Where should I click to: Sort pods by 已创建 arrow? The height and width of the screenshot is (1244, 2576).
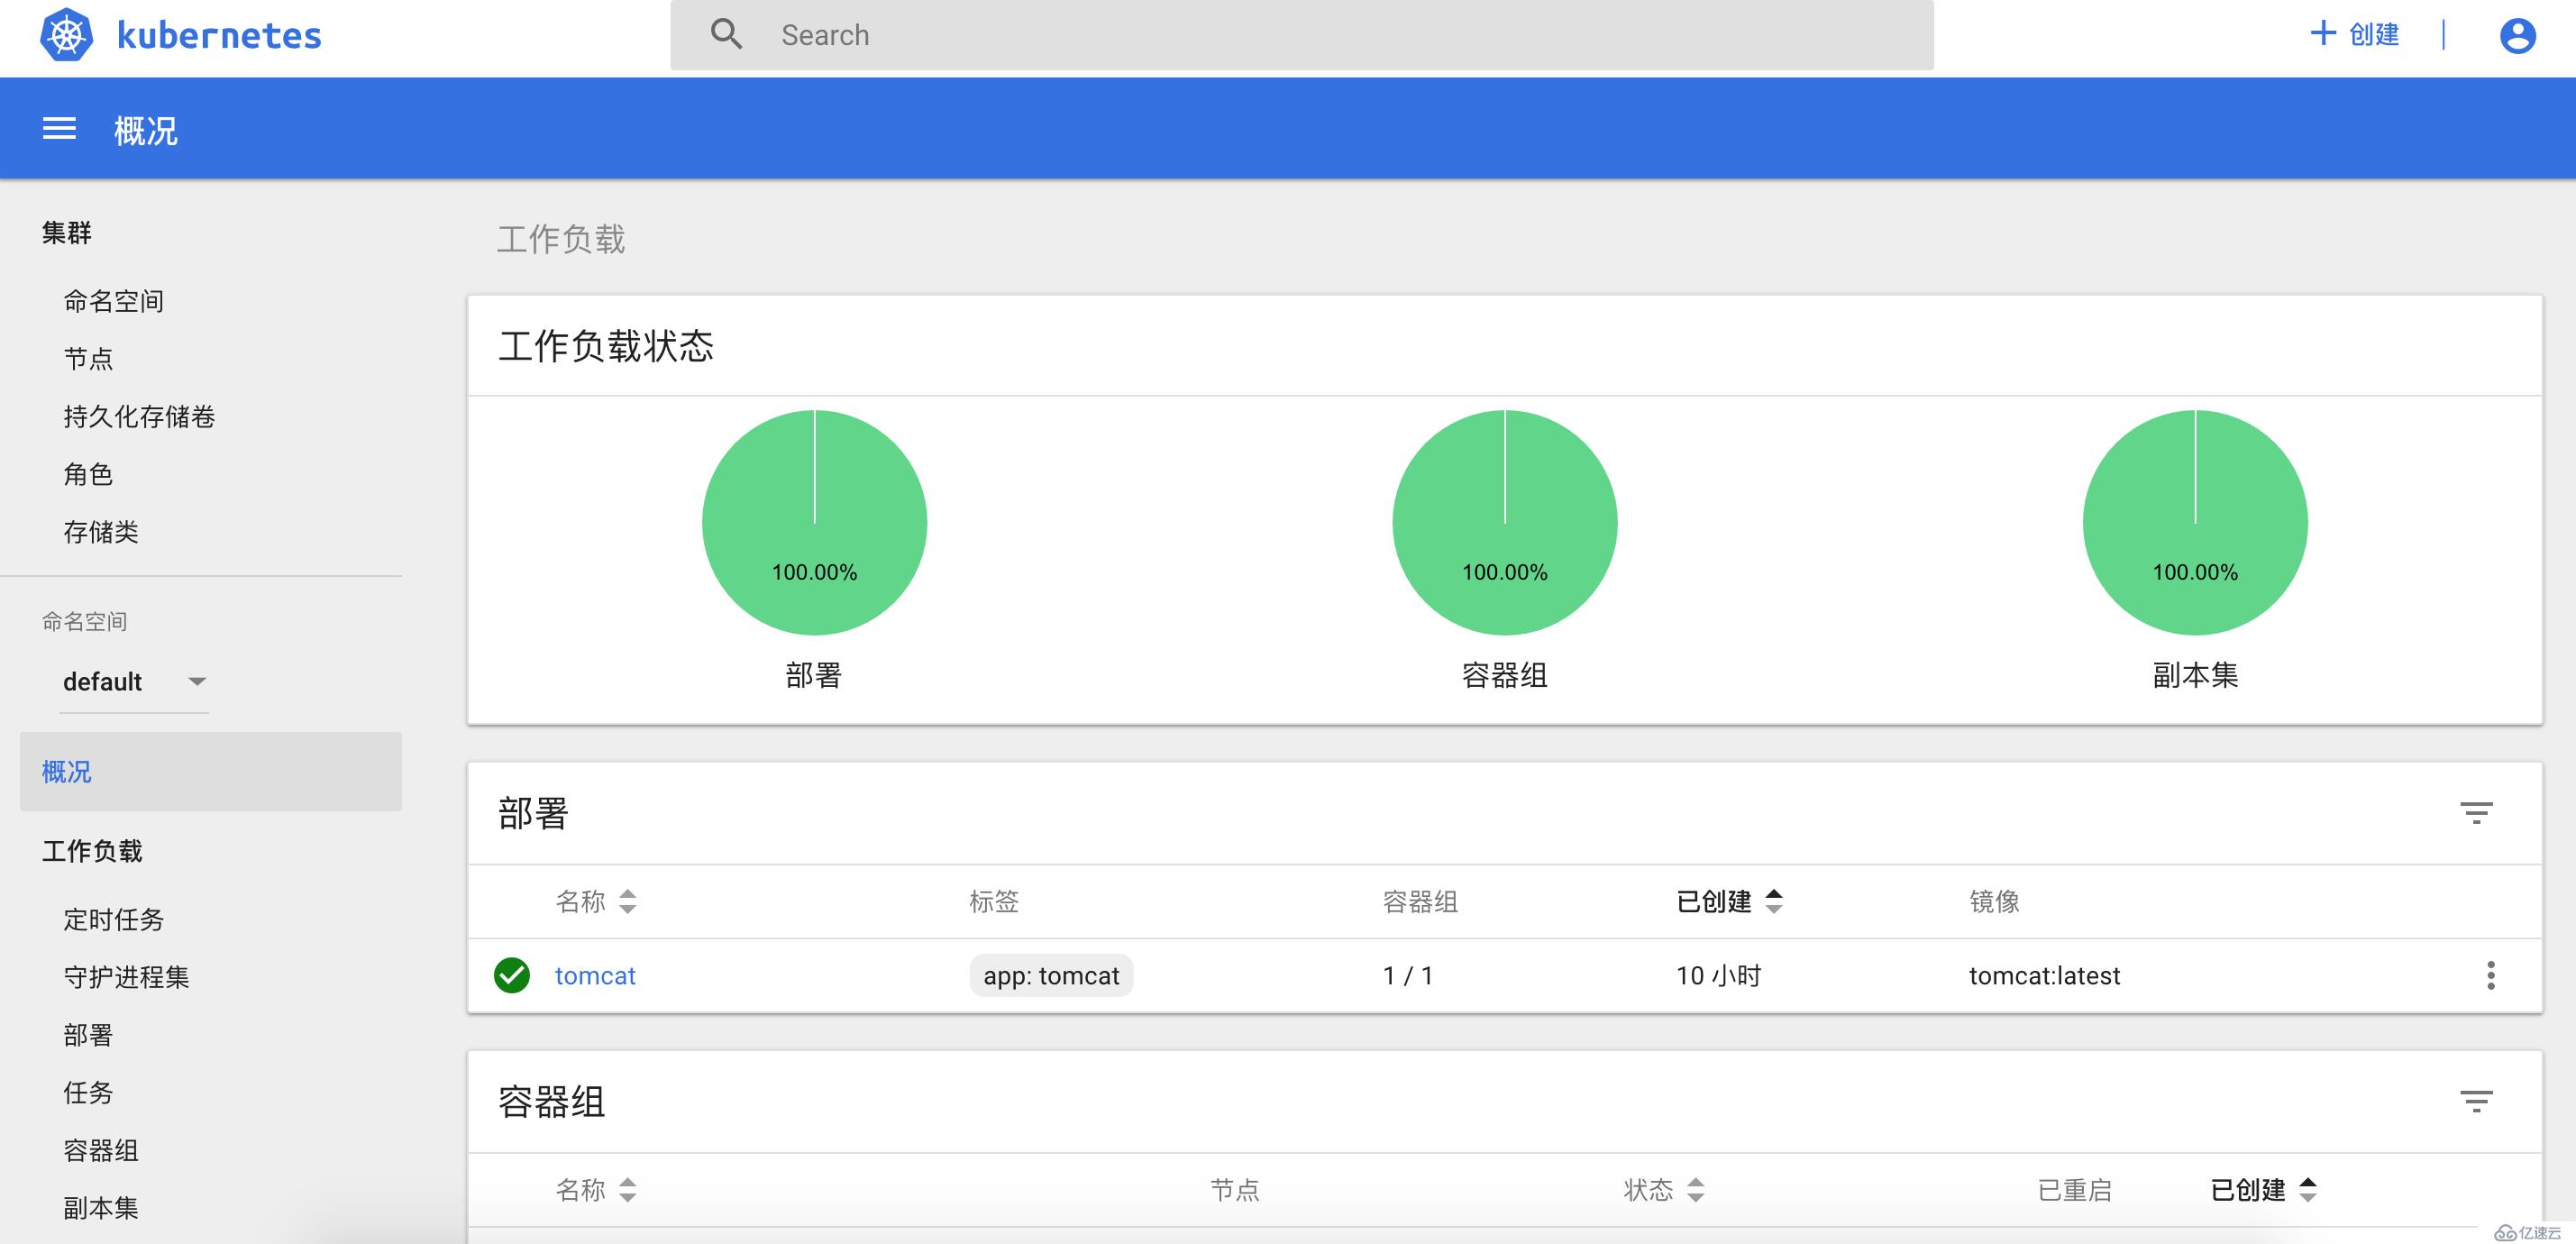click(2307, 1189)
